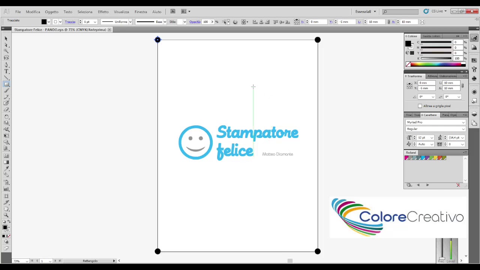Screen dimensions: 480x270
Task: Open the Layers panel from the dock
Action: [x=474, y=114]
